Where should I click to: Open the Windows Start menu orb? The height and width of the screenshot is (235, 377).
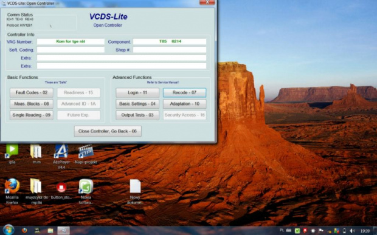pos(9,230)
